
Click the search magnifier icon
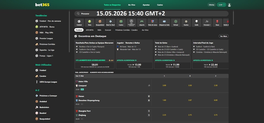[x=78, y=14]
